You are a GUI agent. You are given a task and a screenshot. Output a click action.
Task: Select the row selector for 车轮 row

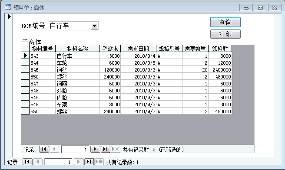tap(25, 63)
